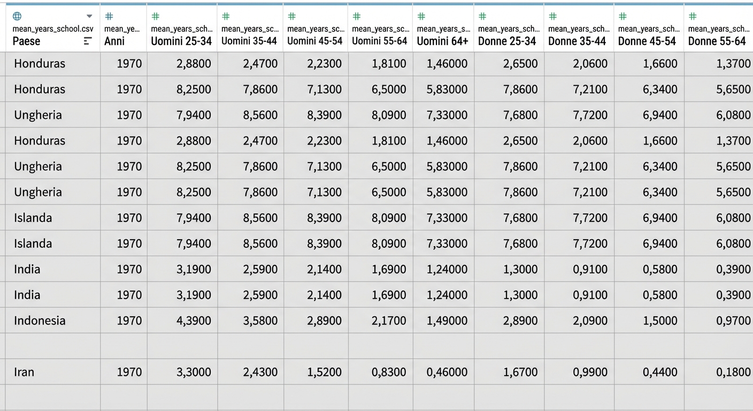Screen dimensions: 753x411
Task: Click the Iran country cell
Action: tap(24, 372)
